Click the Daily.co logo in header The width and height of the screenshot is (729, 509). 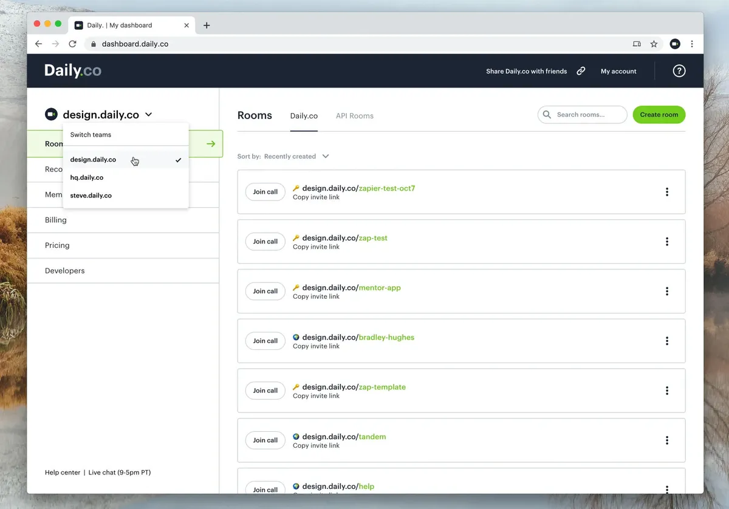pos(73,70)
